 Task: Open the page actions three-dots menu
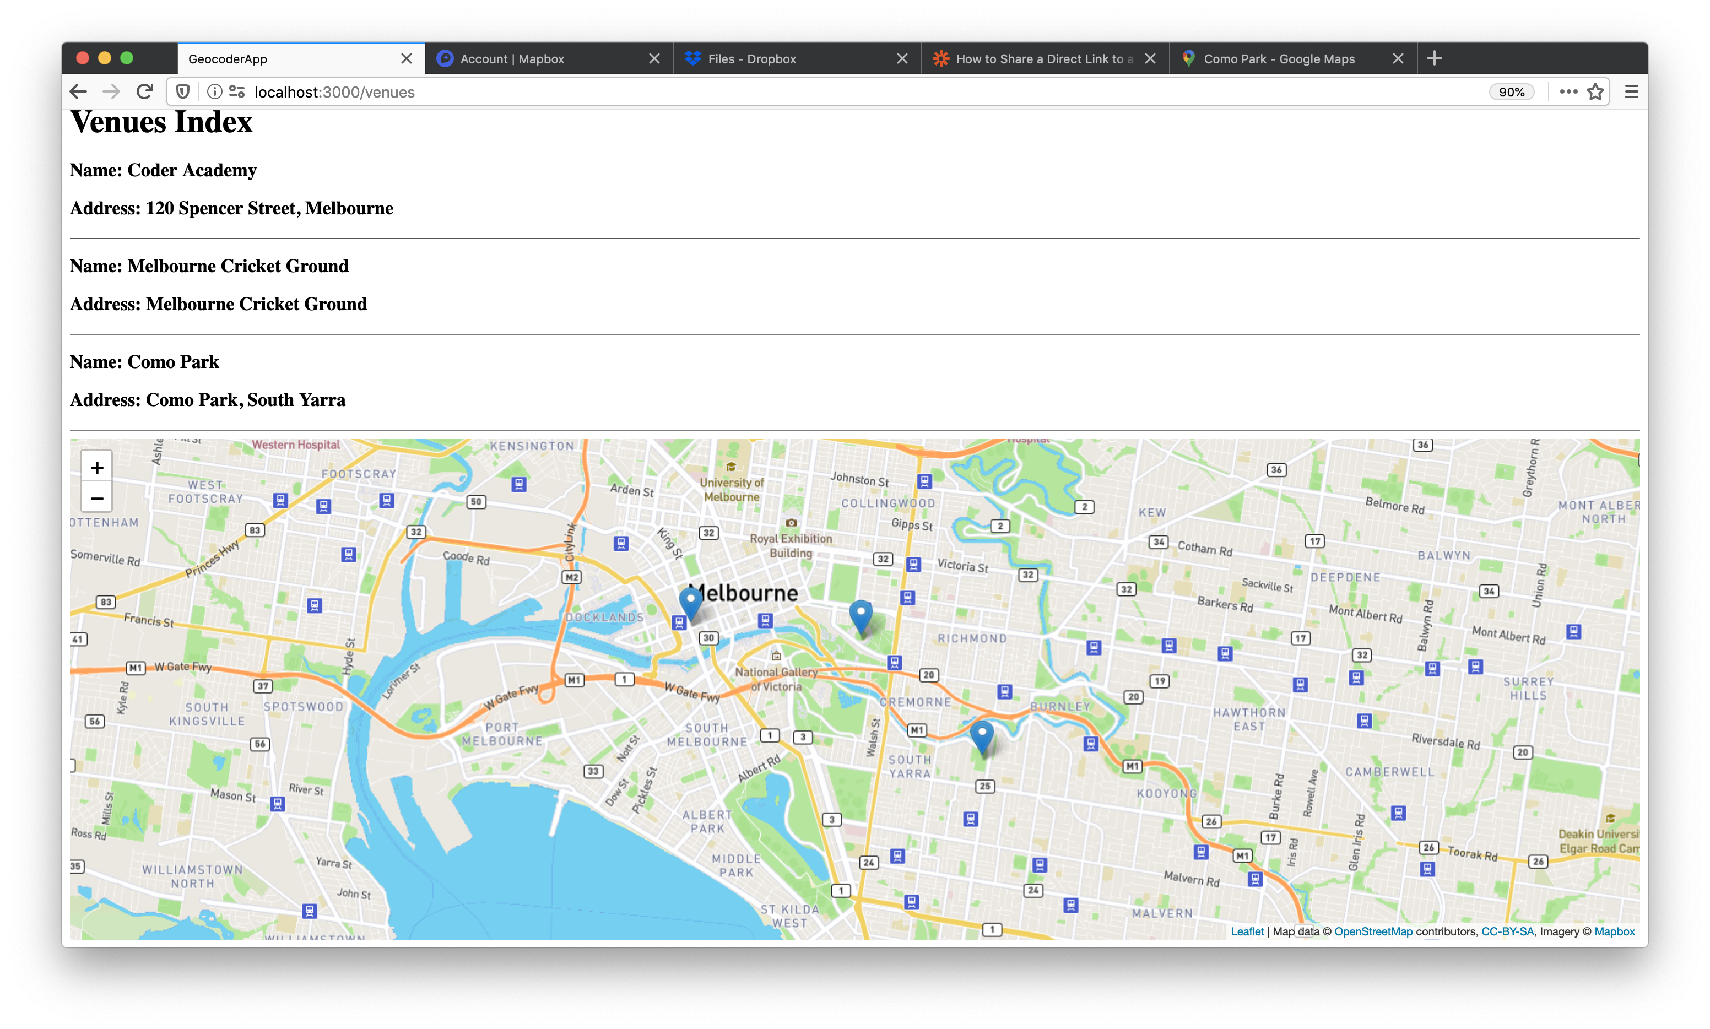tap(1568, 92)
